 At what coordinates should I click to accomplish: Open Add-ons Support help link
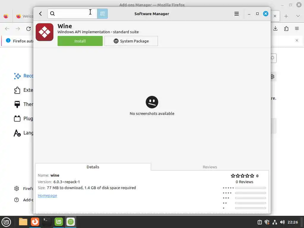23,200
